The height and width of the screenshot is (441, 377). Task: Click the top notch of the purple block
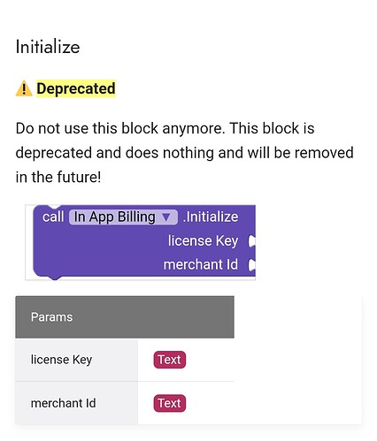click(54, 207)
